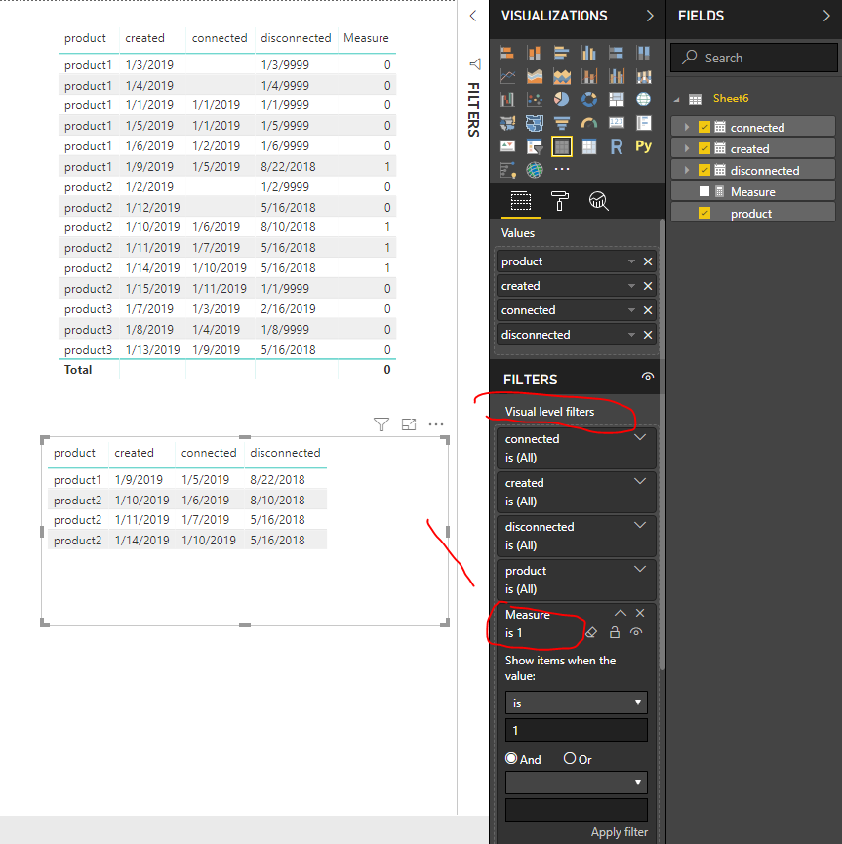The height and width of the screenshot is (844, 842).
Task: Select the Python visual
Action: pos(643,146)
